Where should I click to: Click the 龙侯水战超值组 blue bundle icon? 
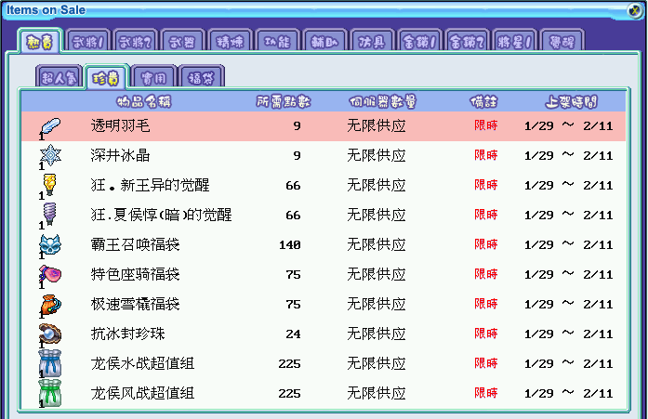49,363
